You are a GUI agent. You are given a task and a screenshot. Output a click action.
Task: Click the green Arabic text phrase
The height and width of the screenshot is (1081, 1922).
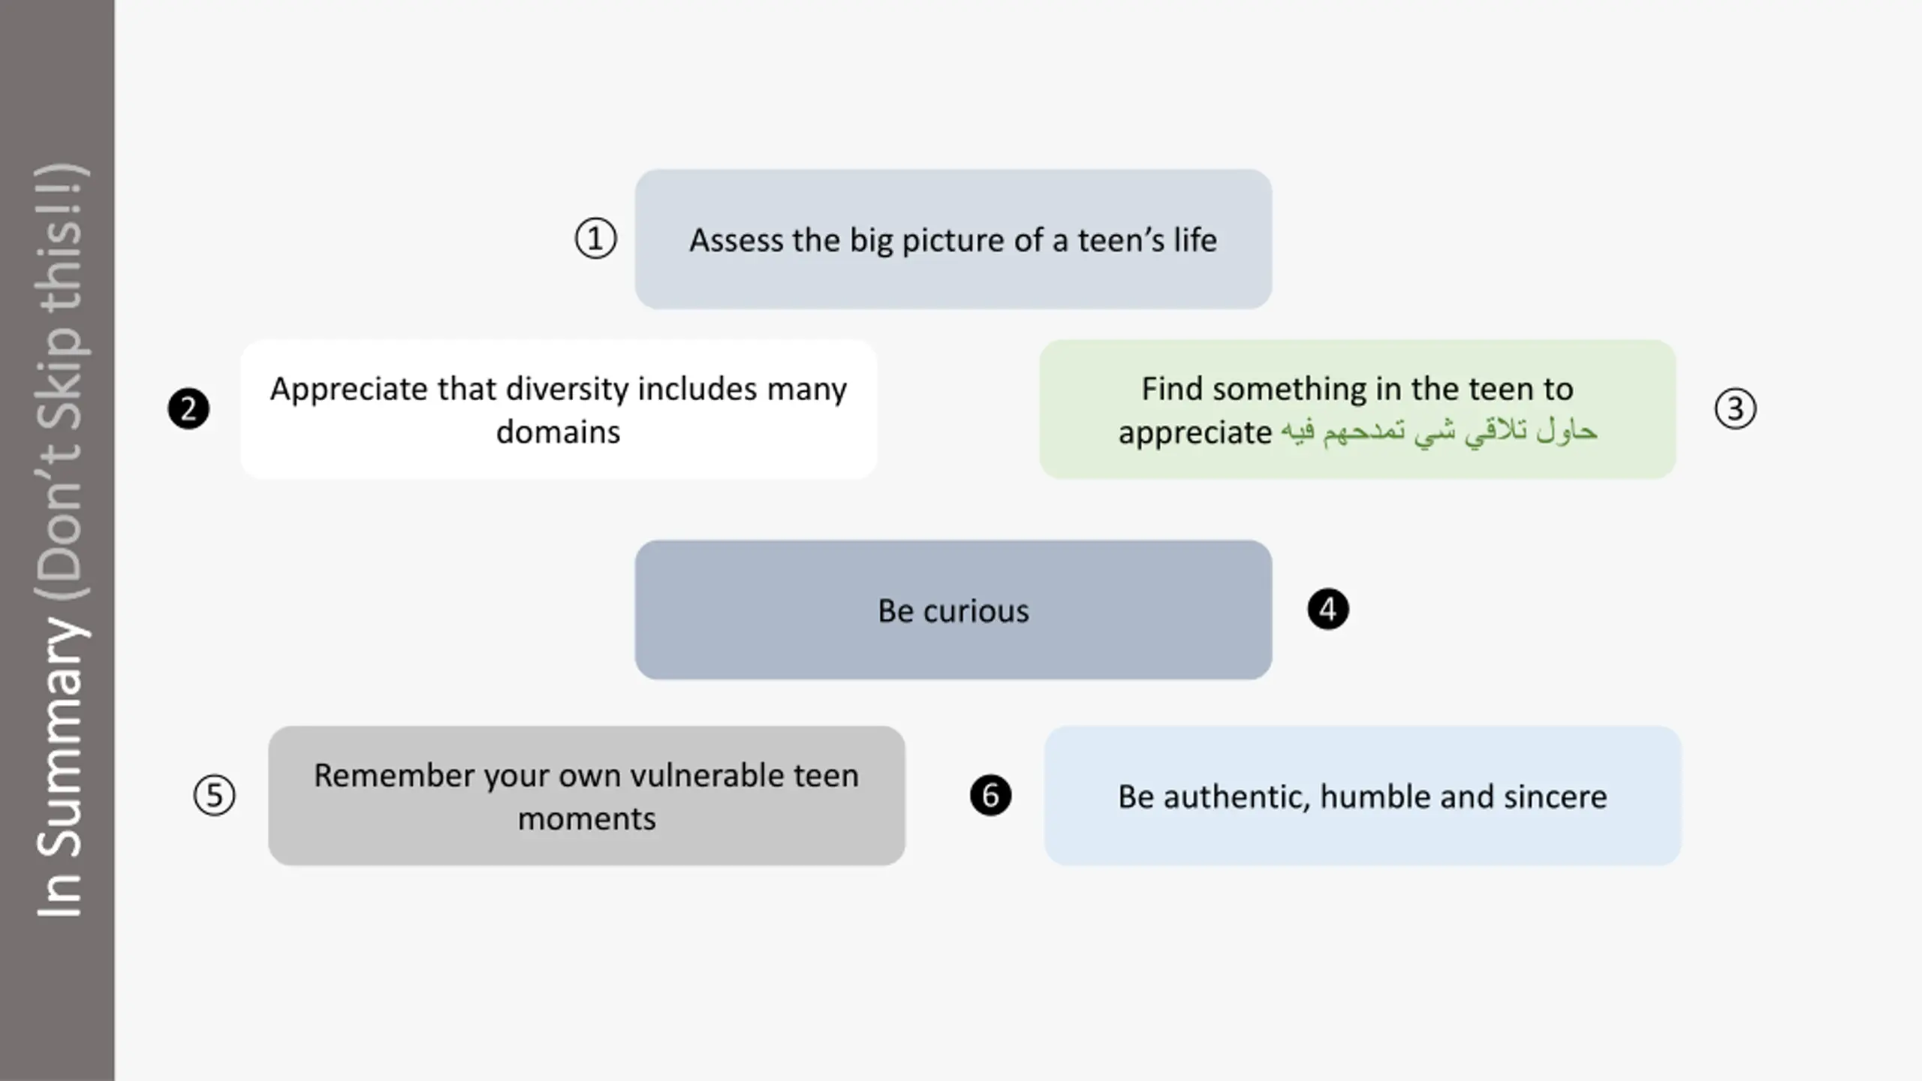[x=1438, y=432]
